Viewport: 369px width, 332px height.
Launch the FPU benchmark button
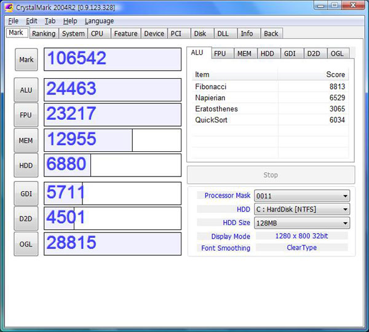point(26,115)
